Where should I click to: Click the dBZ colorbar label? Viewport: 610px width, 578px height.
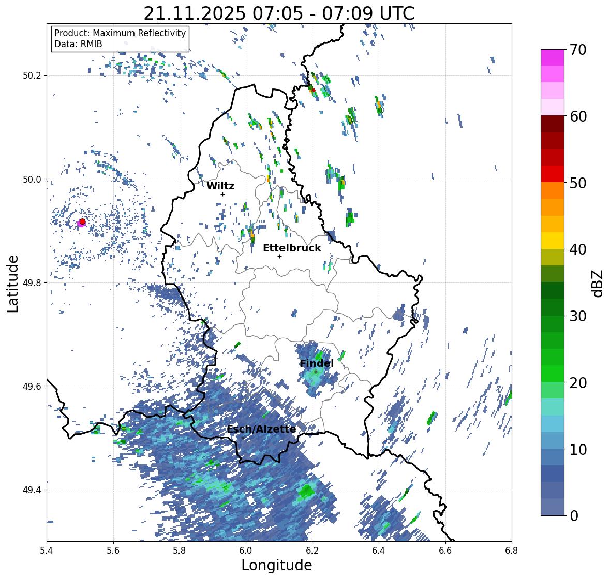(598, 283)
